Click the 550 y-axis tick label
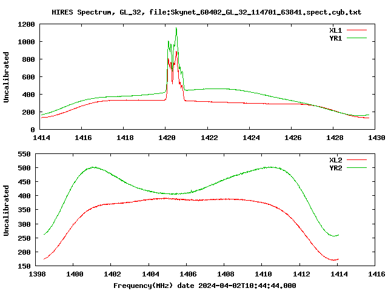This screenshot has height=291, width=388. pyautogui.click(x=24, y=154)
